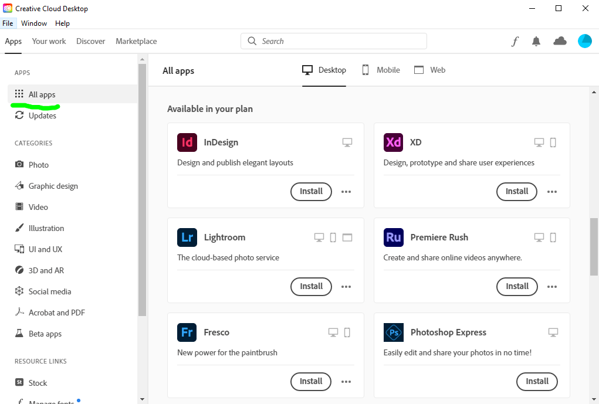Install Fresco
This screenshot has height=404, width=599.
(x=310, y=382)
